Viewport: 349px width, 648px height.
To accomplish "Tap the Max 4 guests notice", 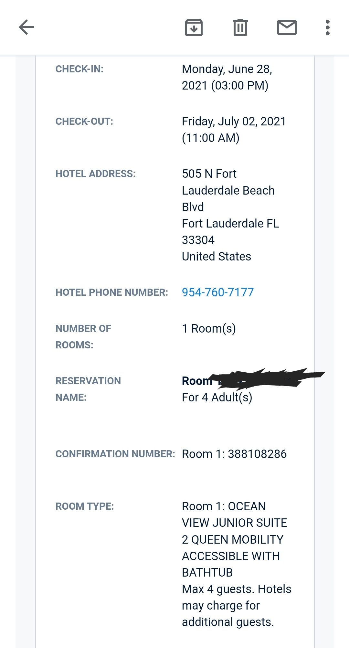I will click(x=237, y=605).
